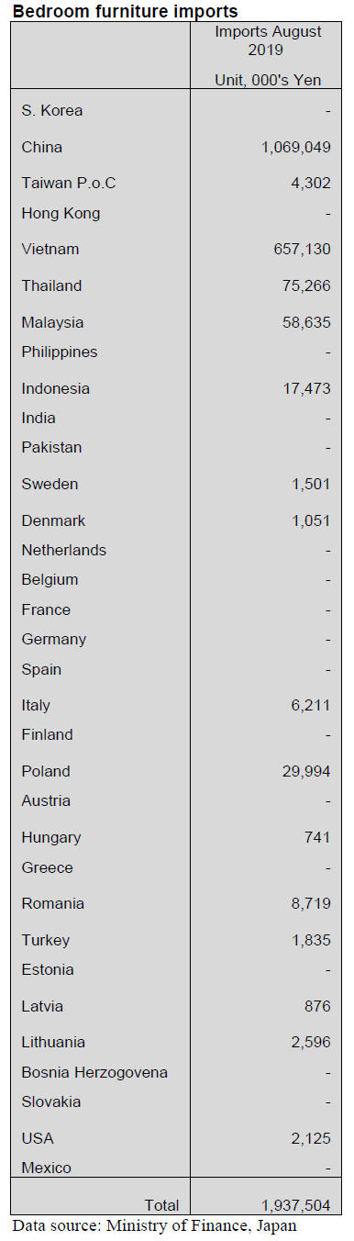Click the Denmark value 1,051
Screen dimensions: 354x1241
pyautogui.click(x=313, y=521)
